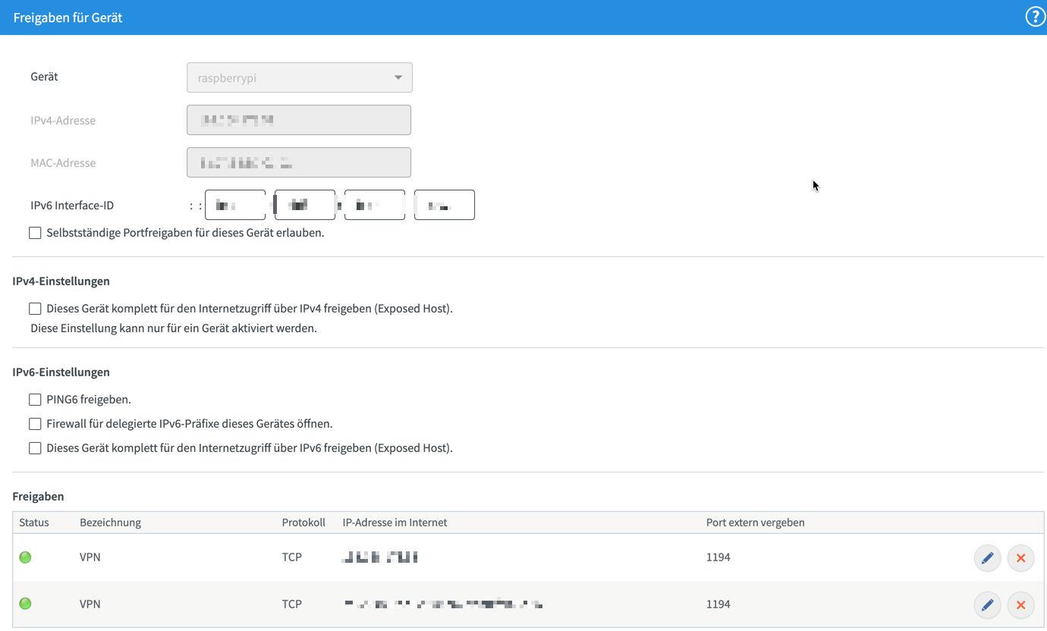Click the MAC-Adresse field

pos(299,162)
